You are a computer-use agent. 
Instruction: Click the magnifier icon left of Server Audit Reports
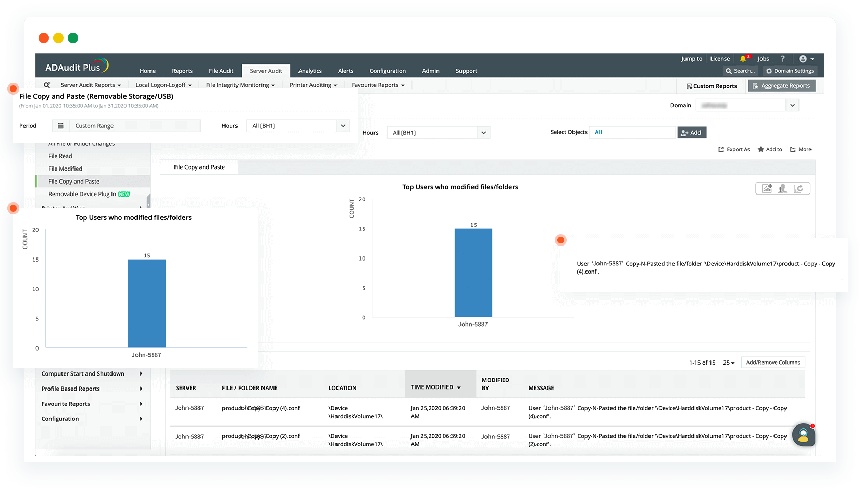(x=47, y=85)
